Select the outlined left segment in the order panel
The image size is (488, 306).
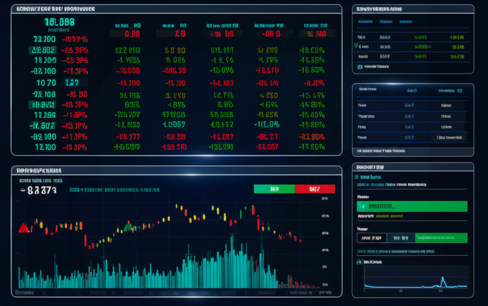tap(371, 238)
